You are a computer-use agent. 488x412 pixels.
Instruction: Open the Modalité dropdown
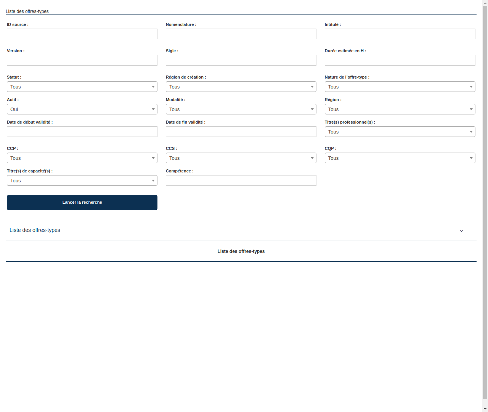pos(241,109)
